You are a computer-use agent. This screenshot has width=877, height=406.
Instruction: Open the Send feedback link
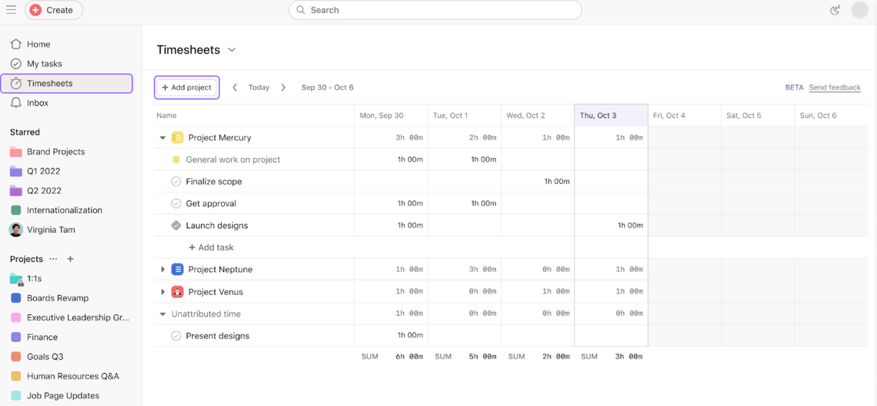[834, 88]
